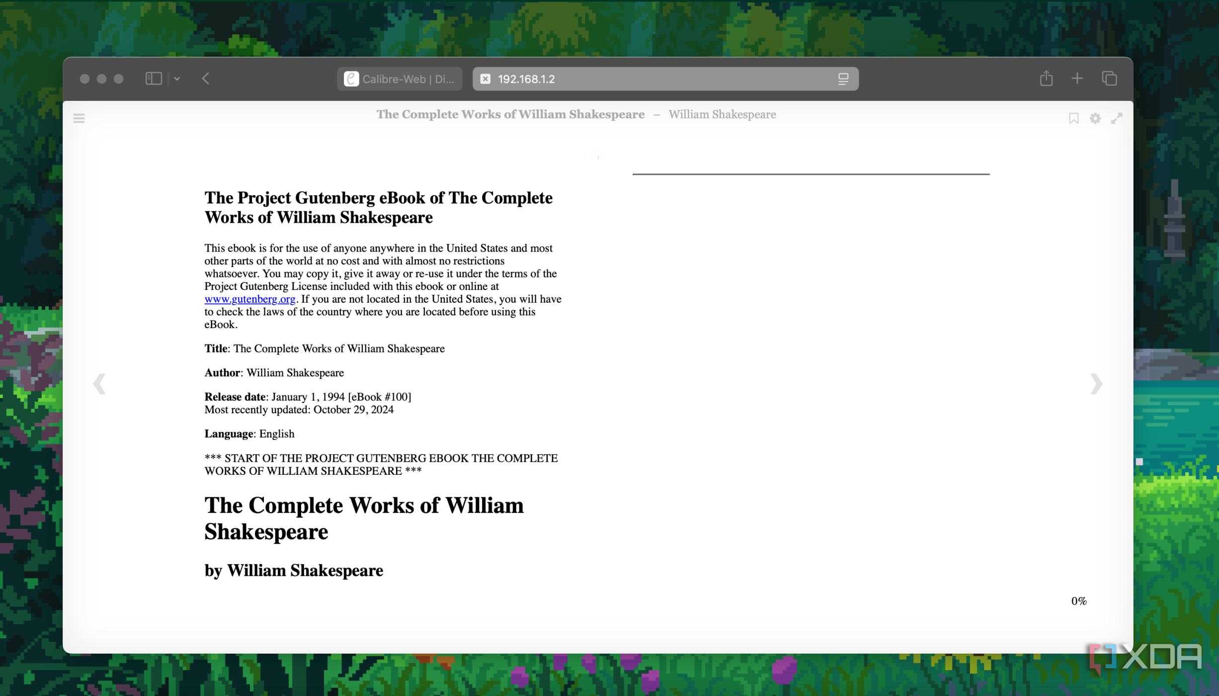Open reader settings gear

click(x=1095, y=118)
